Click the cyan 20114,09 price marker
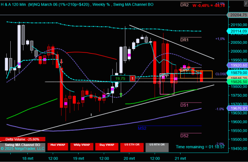The image size is (248, 162). [237, 31]
